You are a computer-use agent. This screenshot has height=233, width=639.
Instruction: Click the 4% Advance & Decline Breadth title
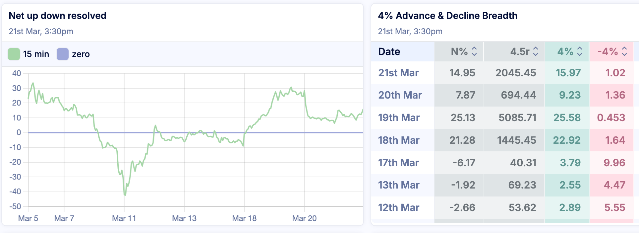448,16
